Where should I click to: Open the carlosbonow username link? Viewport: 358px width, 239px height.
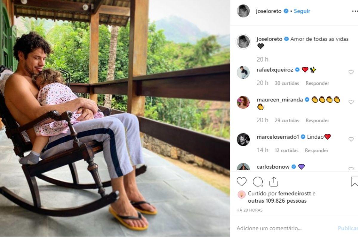[x=273, y=167]
